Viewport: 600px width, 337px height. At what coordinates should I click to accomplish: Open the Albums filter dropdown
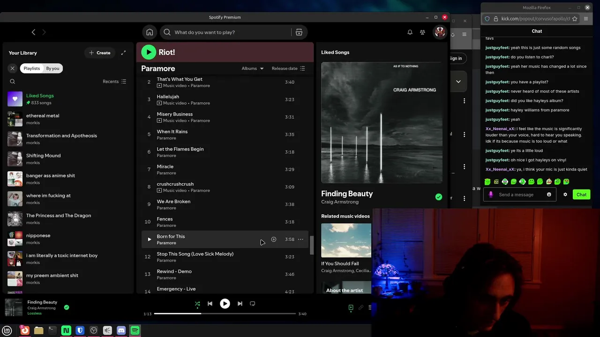point(253,68)
